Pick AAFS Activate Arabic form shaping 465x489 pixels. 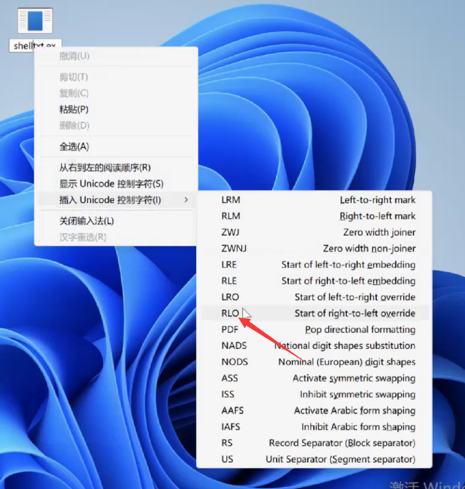[315, 411]
